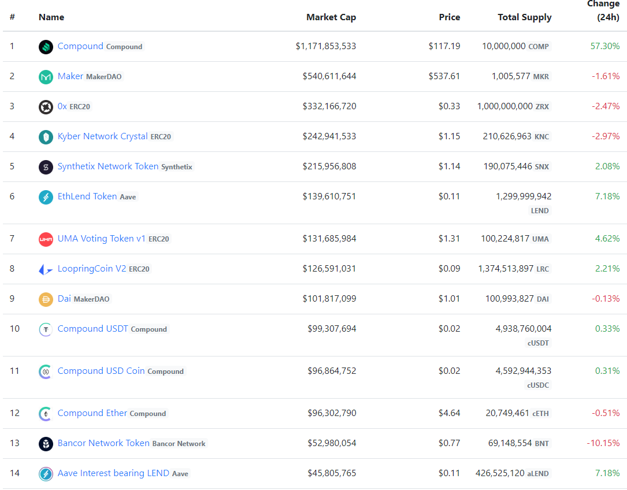627x490 pixels.
Task: Open the Aave Interest bearing LEND link
Action: 114,473
